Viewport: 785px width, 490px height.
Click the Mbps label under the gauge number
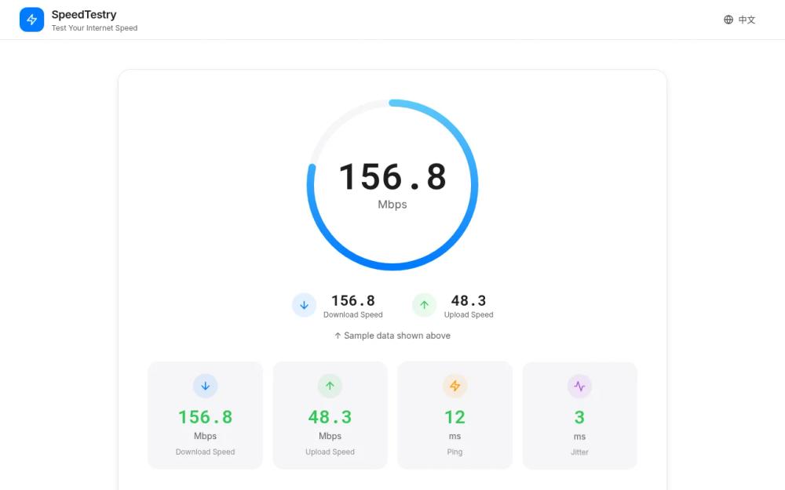(x=392, y=204)
